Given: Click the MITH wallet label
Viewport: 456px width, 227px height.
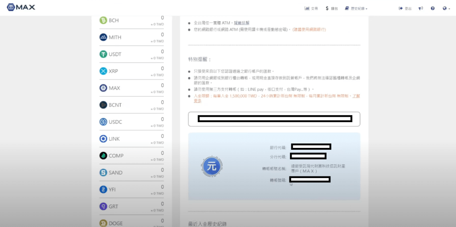Looking at the screenshot, I should [115, 37].
